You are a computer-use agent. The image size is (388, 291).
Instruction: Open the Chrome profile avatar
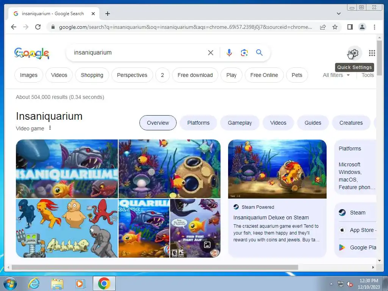362,27
